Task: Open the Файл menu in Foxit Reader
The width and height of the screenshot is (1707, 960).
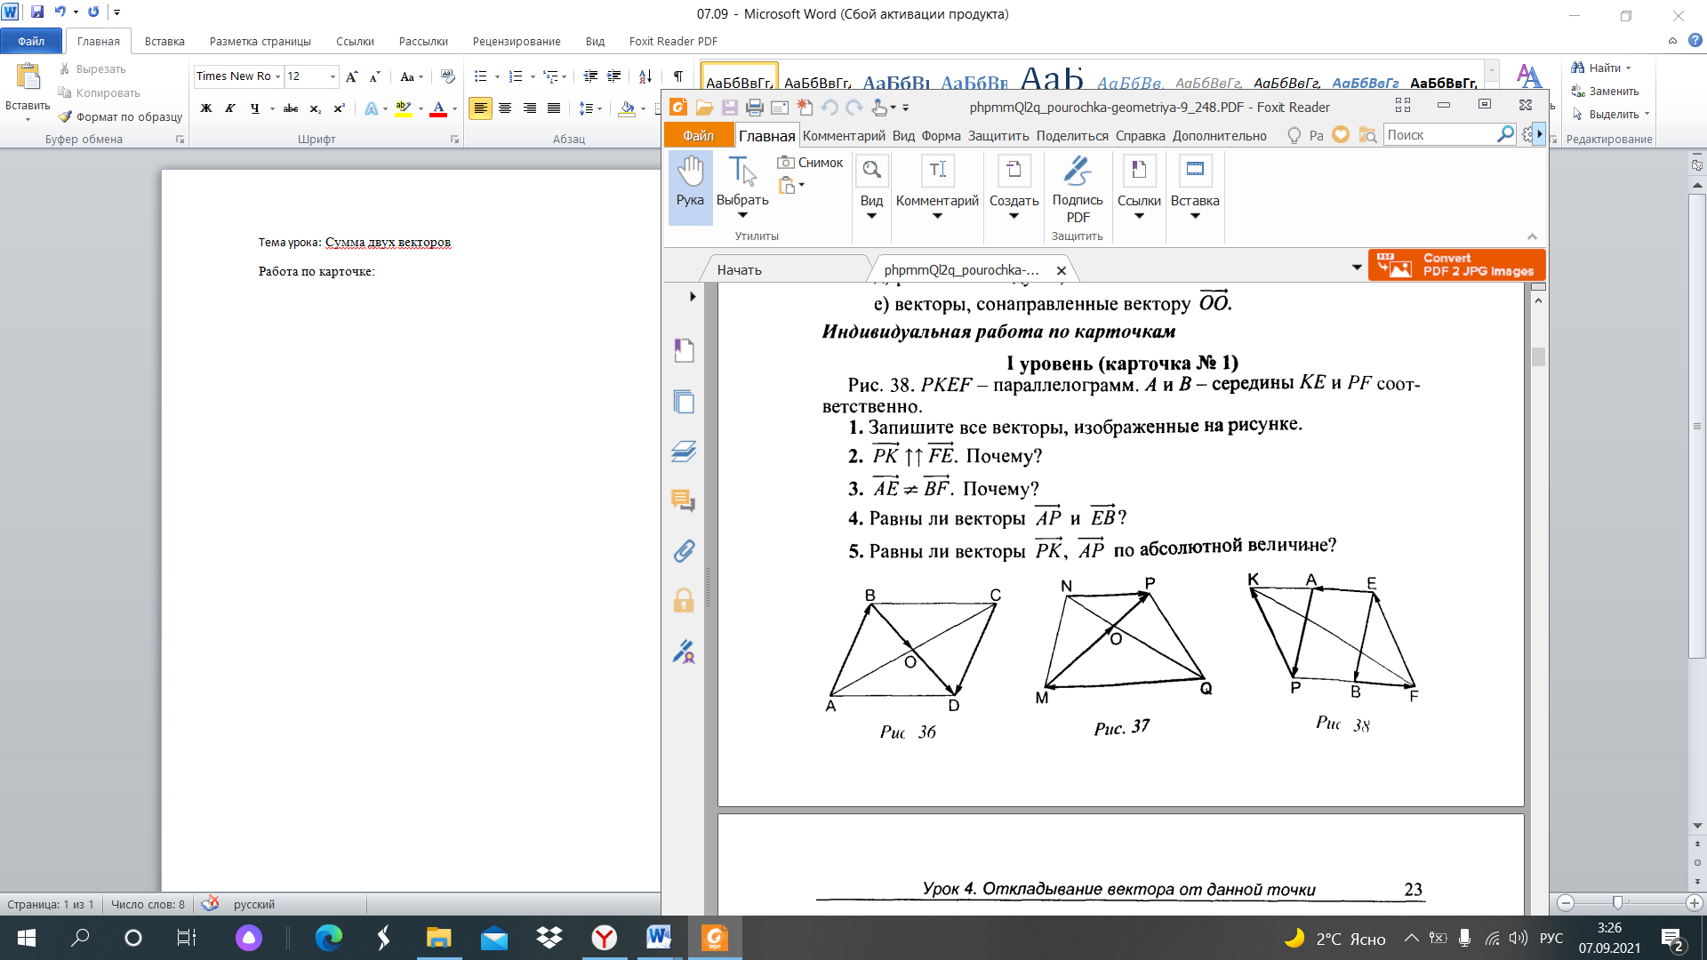Action: pyautogui.click(x=698, y=136)
